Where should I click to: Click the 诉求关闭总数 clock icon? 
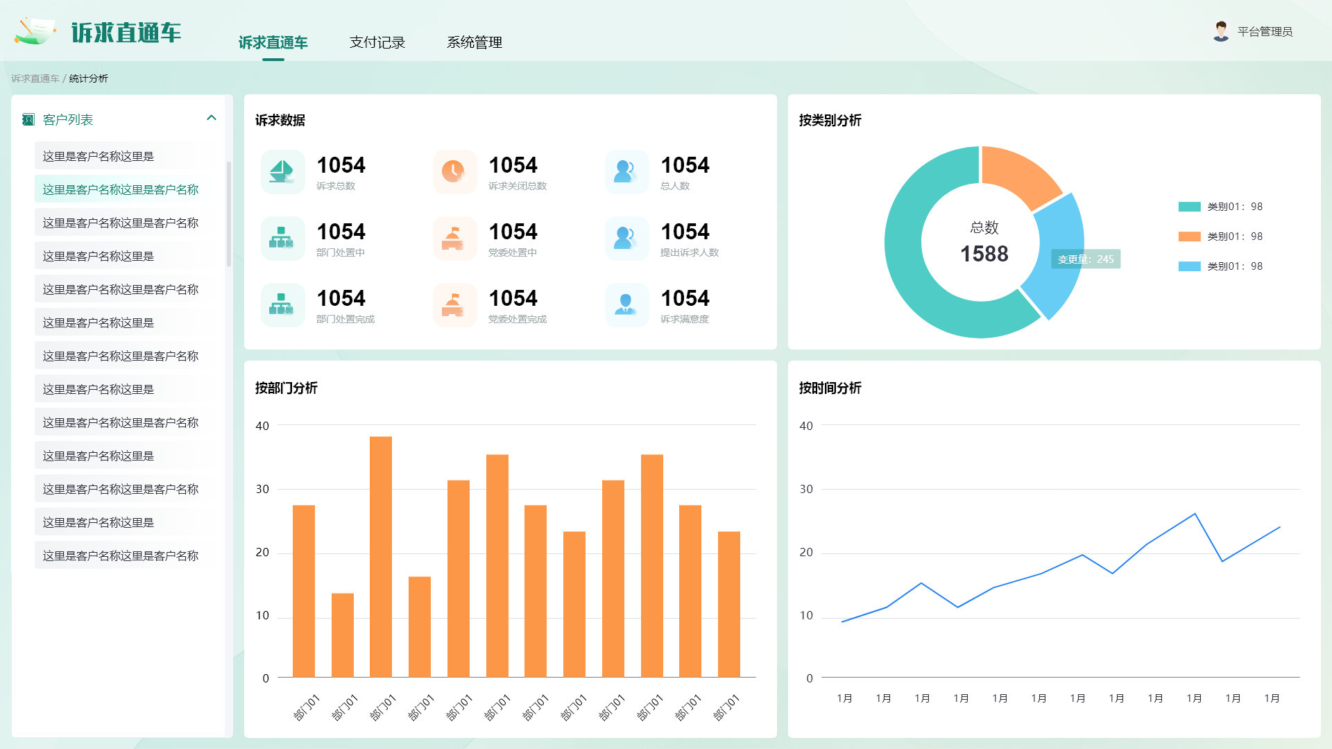point(454,171)
